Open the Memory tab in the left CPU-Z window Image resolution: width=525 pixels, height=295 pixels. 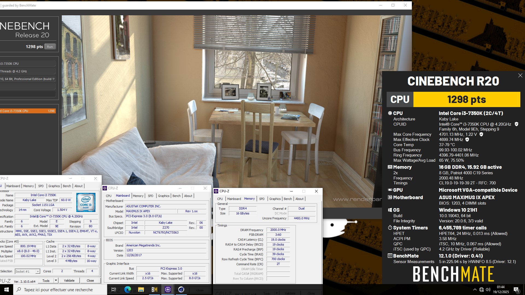click(x=28, y=186)
